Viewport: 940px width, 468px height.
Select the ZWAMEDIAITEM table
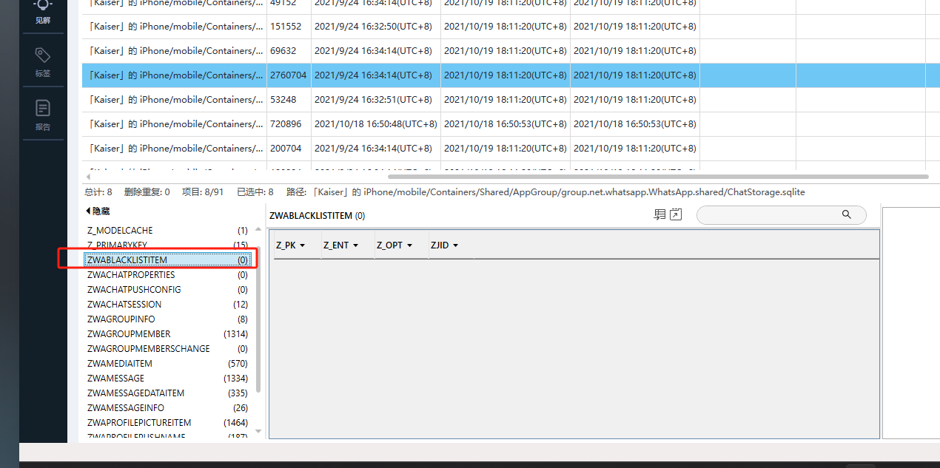tap(119, 364)
